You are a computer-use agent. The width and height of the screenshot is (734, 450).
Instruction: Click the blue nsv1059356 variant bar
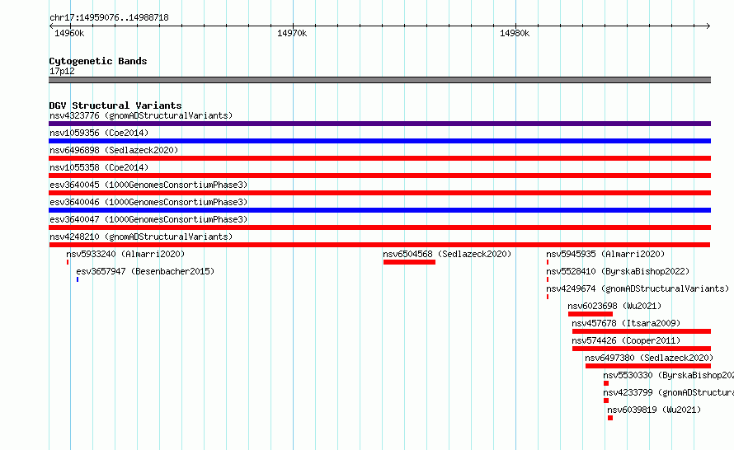379,141
